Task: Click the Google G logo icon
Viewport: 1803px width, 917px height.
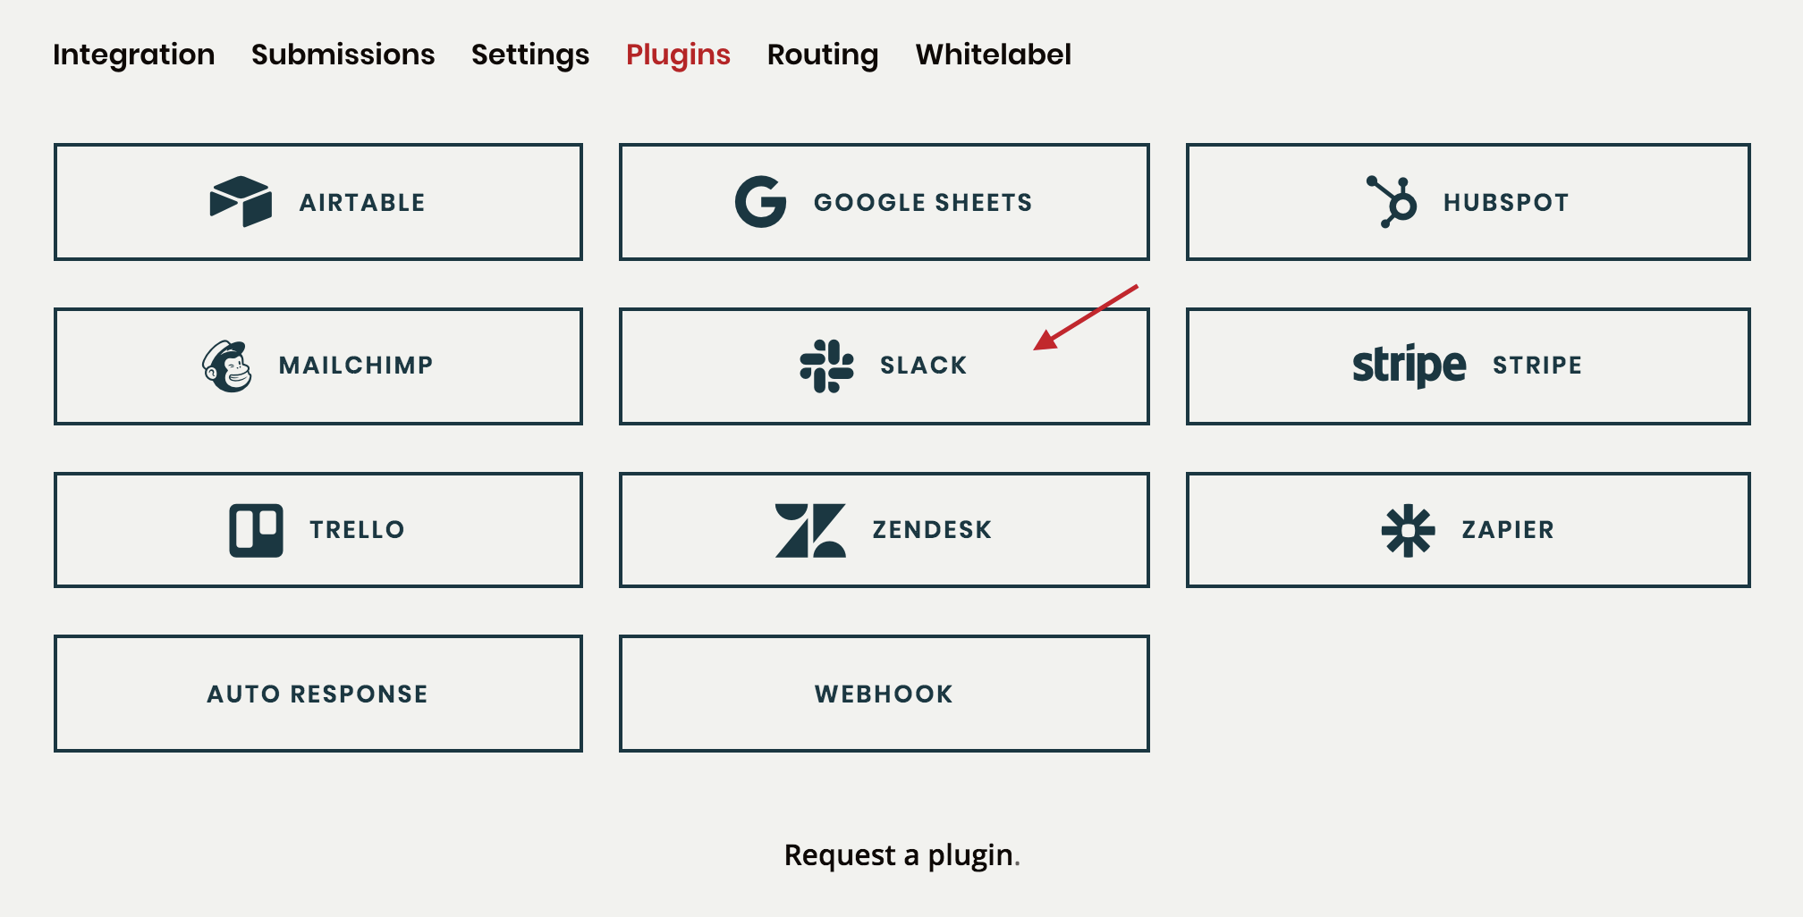Action: tap(760, 202)
